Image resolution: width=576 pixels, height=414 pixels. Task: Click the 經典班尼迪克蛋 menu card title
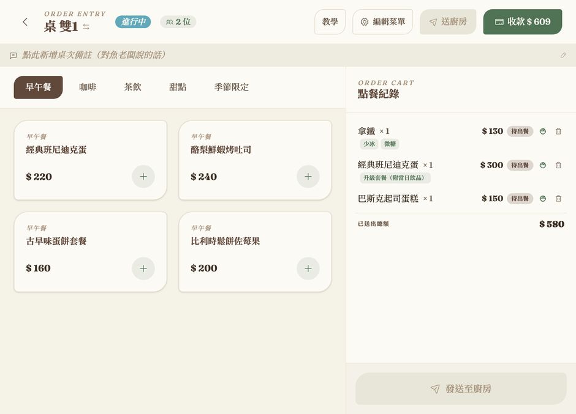(x=56, y=150)
